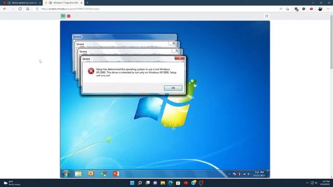Open the weather widget showing Partly sunny
333x187 pixels.
tap(12, 183)
